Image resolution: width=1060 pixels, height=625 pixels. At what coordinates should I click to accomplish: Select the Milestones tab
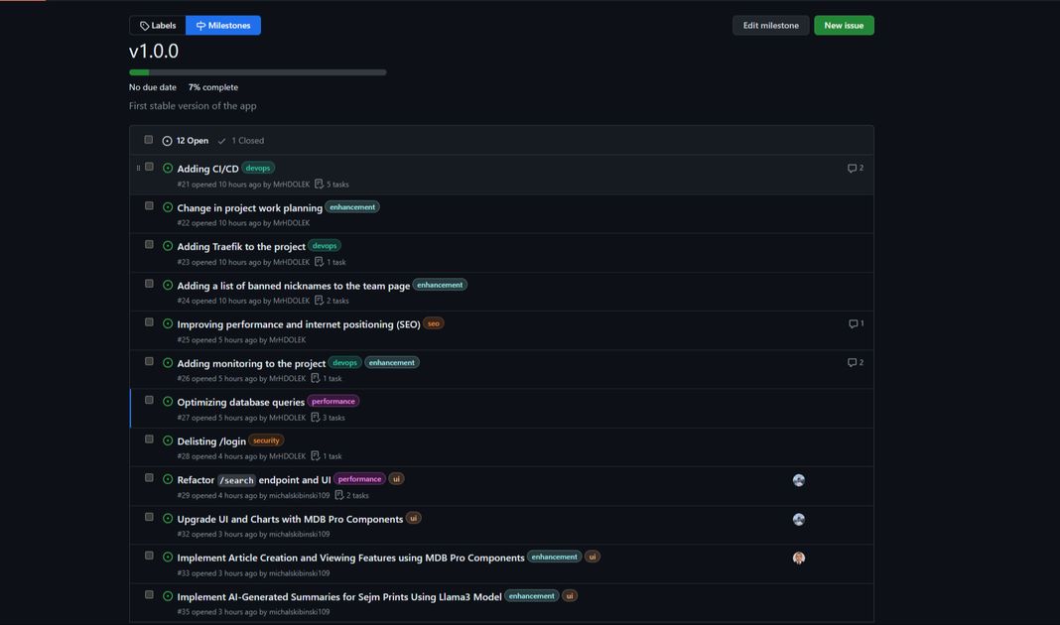click(223, 26)
